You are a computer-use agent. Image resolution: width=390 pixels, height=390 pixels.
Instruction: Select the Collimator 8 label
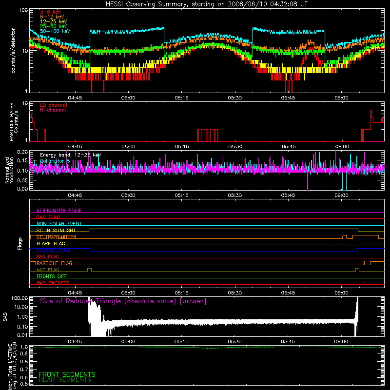pyautogui.click(x=55, y=161)
